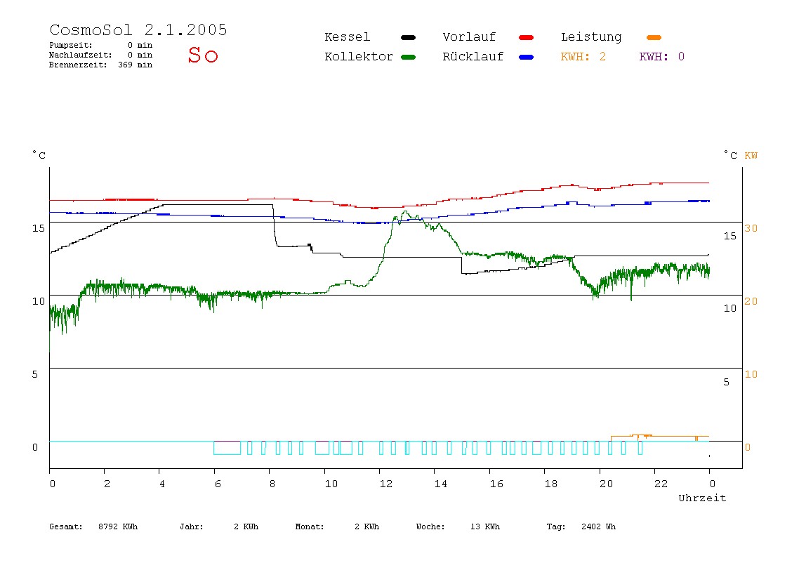This screenshot has height=570, width=806.
Task: Select the orange "20" KW axis value
Action: tap(751, 301)
